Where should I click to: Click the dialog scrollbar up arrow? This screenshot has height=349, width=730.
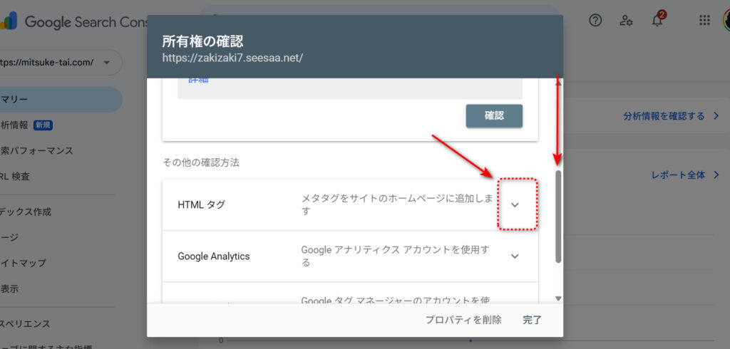pyautogui.click(x=558, y=84)
